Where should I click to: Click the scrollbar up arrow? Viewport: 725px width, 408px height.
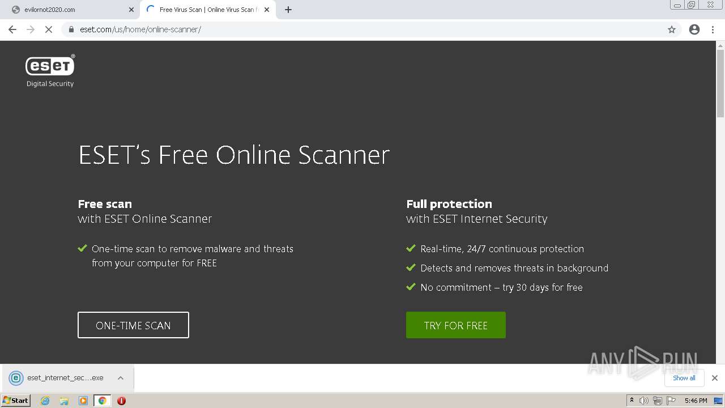[720, 45]
